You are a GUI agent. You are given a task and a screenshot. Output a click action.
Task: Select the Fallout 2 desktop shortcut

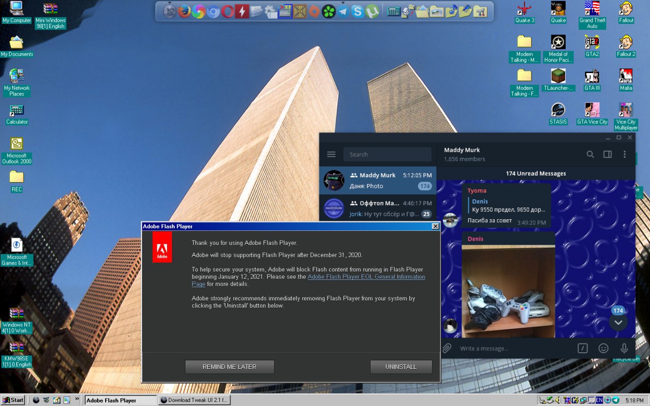[626, 46]
